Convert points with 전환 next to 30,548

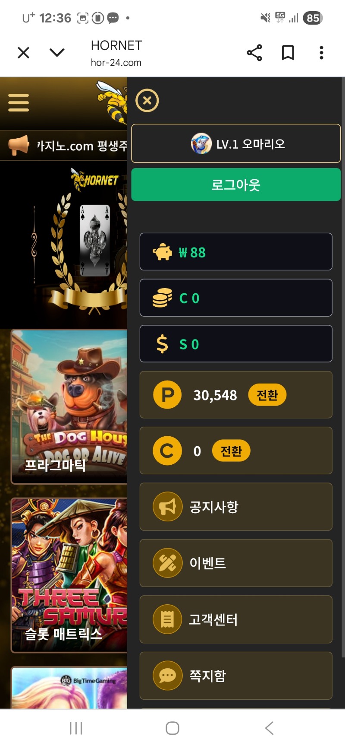(x=267, y=395)
